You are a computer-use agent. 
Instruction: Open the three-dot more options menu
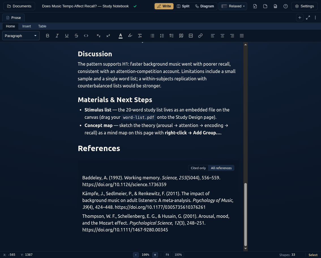pos(315,18)
